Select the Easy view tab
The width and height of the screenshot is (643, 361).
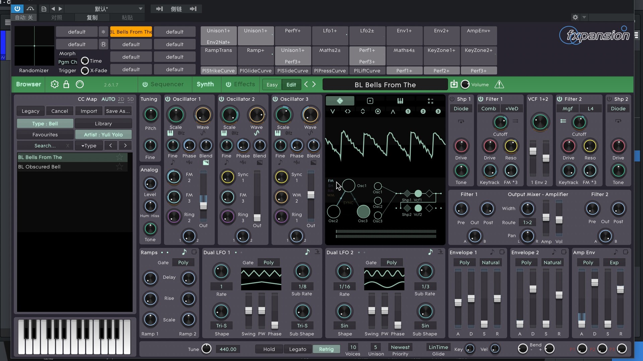(x=272, y=85)
